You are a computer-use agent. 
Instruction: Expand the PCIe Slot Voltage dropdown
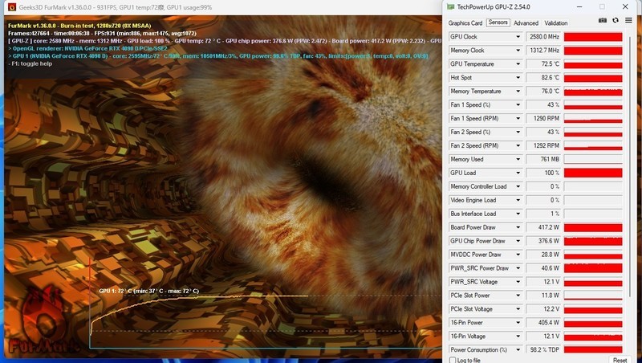point(518,309)
